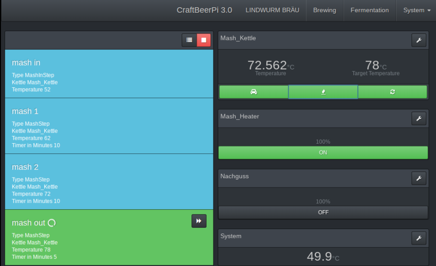Screen dimensions: 436x266
Task: Toggle kettle automatic mode (car icon)
Action: (254, 92)
